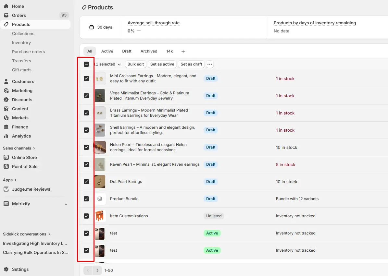Switch to the All tab
This screenshot has width=388, height=276.
(x=90, y=51)
